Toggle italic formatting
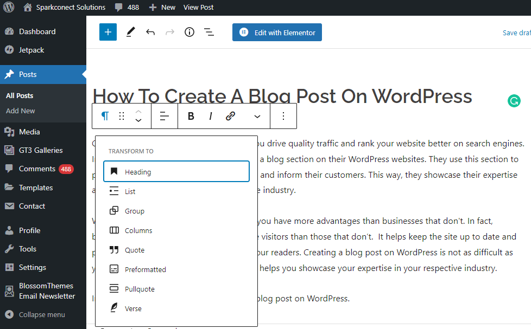The image size is (531, 329). [211, 116]
